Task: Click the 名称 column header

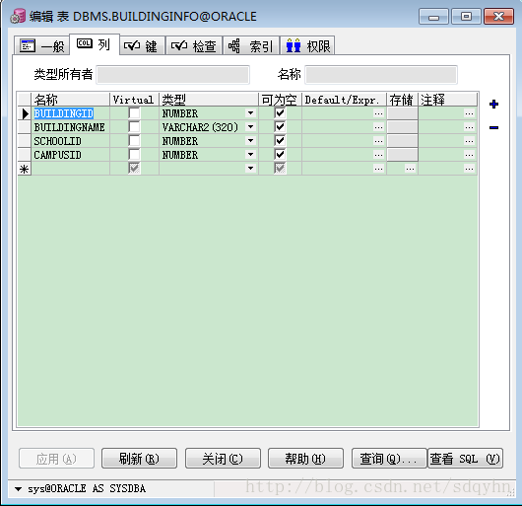Action: pyautogui.click(x=70, y=100)
